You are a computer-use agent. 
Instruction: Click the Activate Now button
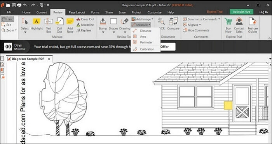[241, 12]
